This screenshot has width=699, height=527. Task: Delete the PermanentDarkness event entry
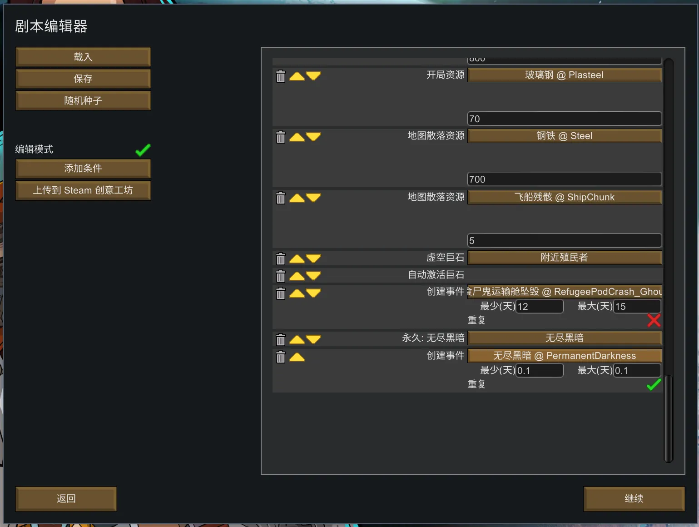click(x=281, y=358)
